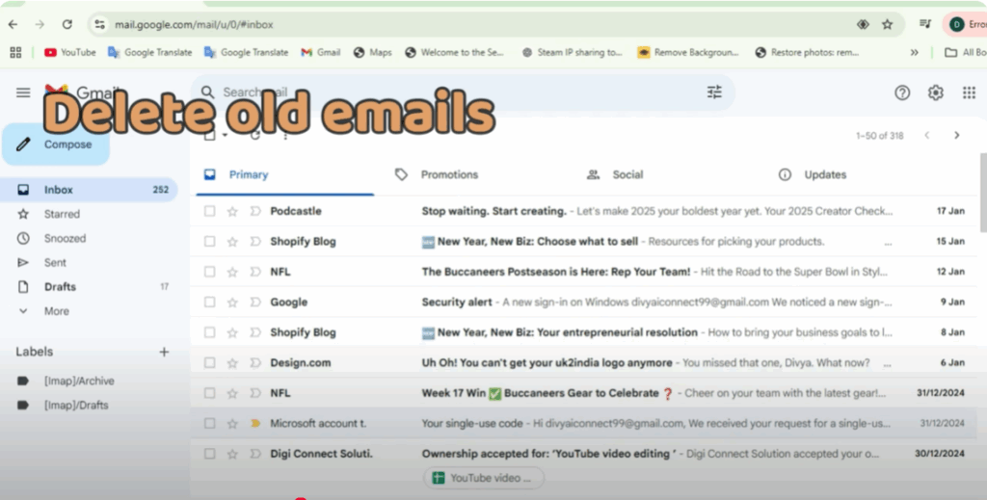Open Gmail bookmark
Screen dimensions: 987x500
point(320,52)
